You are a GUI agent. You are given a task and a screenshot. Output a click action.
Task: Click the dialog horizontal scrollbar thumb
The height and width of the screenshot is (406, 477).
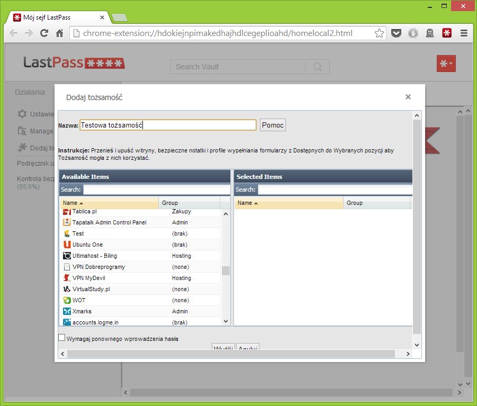click(x=231, y=354)
